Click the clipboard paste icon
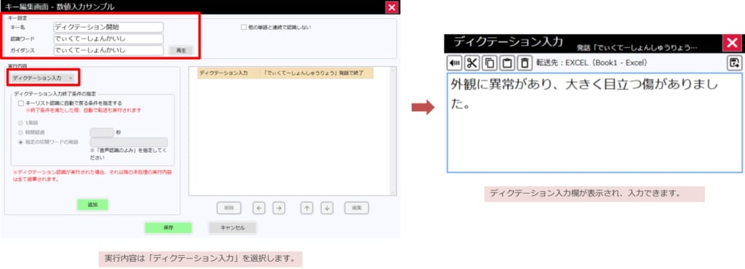This screenshot has width=745, height=269. point(506,63)
